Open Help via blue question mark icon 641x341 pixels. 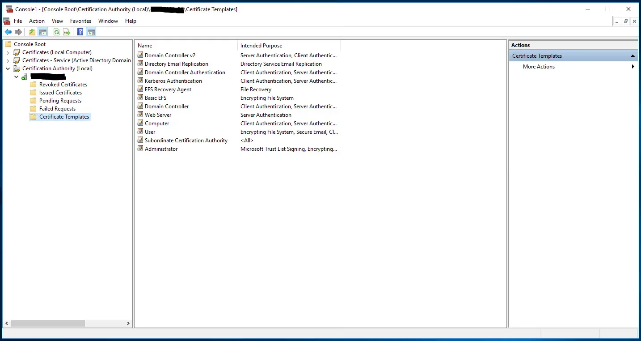pyautogui.click(x=80, y=32)
